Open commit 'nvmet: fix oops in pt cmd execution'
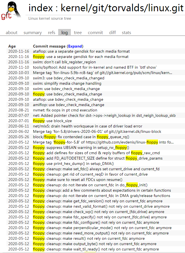Screen dimensions: 185x253 pyautogui.click(x=65, y=110)
